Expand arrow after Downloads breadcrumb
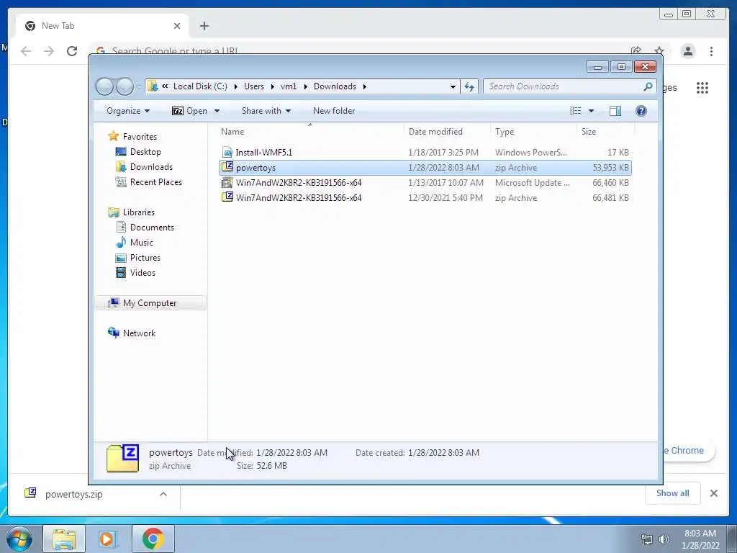 click(x=364, y=86)
